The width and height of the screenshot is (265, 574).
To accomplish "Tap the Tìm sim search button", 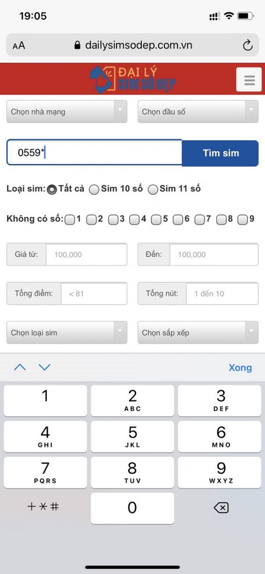I will 221,153.
